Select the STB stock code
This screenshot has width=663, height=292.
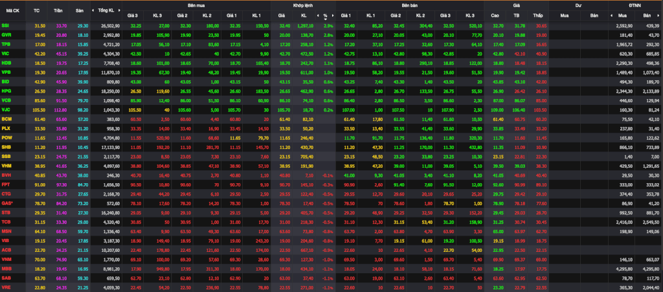6,212
